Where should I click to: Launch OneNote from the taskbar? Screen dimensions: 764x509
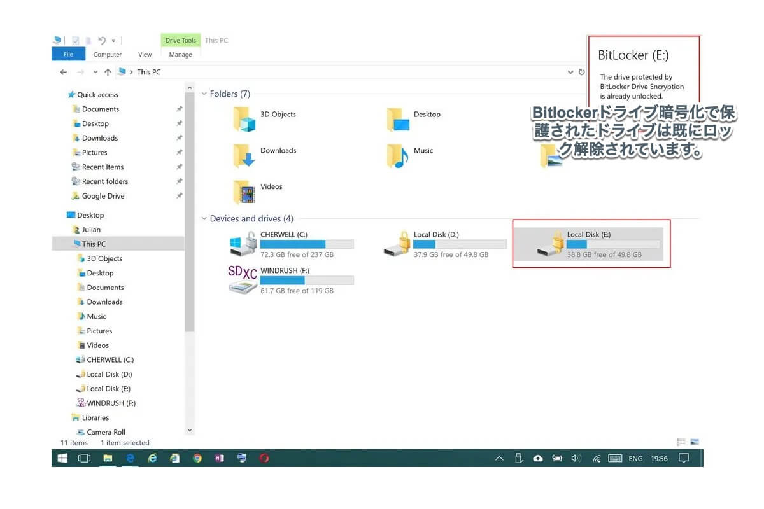(219, 458)
